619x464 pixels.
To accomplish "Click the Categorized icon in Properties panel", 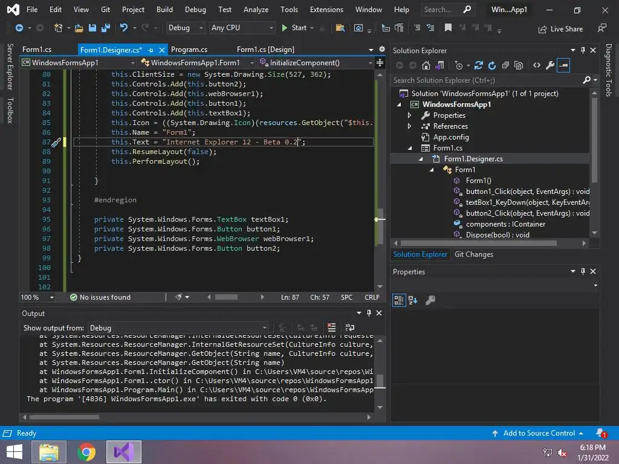I will (x=399, y=300).
